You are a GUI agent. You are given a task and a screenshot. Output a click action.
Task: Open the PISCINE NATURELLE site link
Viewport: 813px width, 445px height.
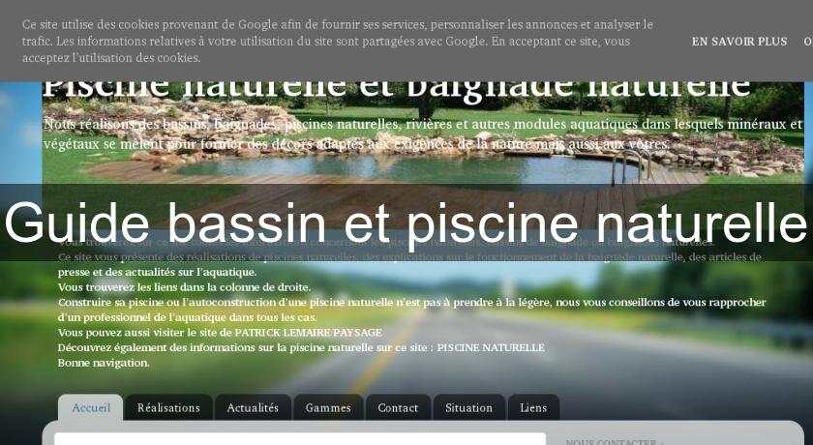coord(490,347)
